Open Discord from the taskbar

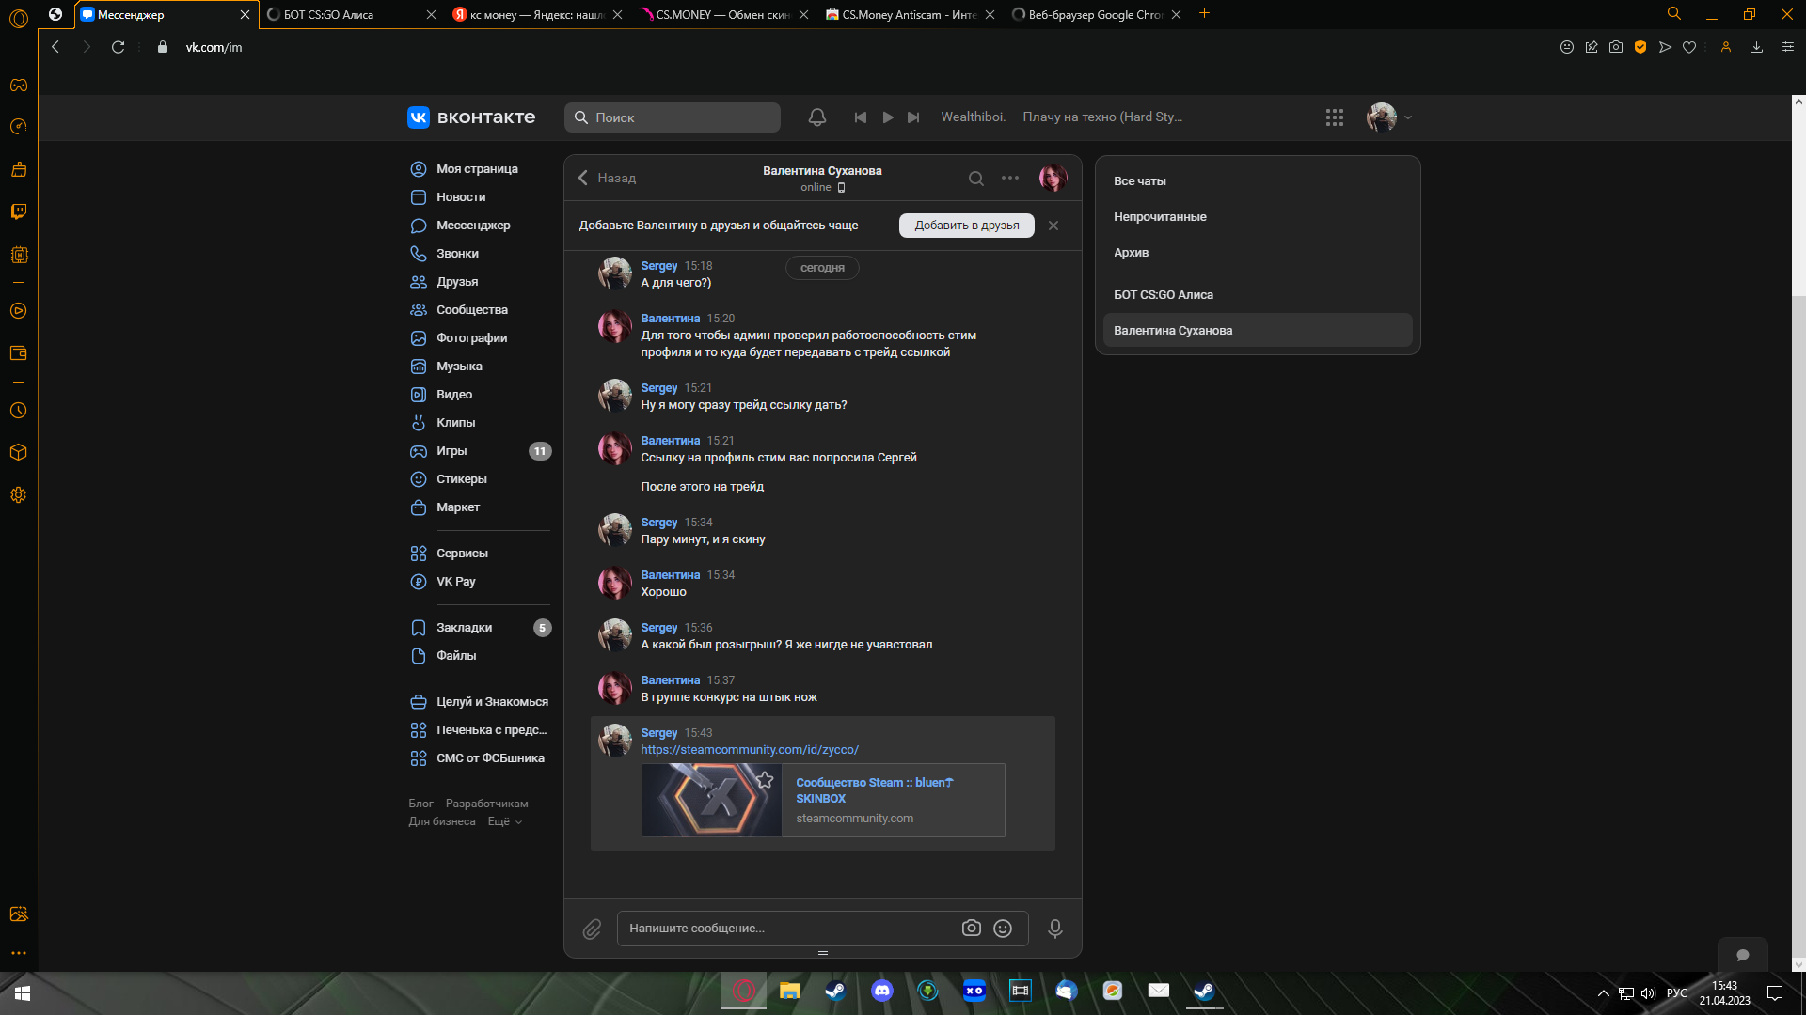click(881, 991)
